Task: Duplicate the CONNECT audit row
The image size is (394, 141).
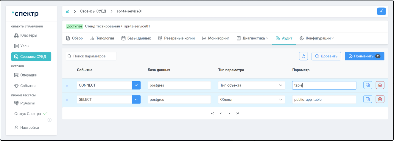Action: click(367, 85)
